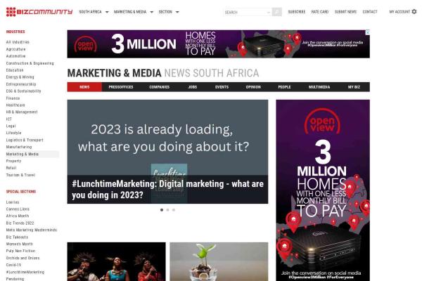Open My Account gear icon

tap(414, 11)
